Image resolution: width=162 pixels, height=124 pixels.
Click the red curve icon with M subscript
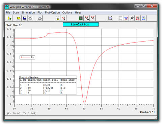tap(87, 18)
